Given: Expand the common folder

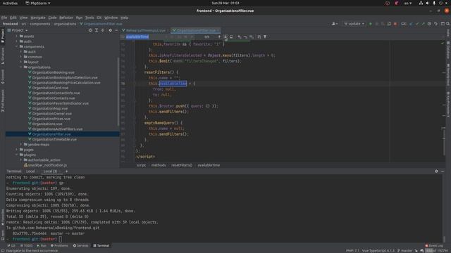Looking at the screenshot, I should tap(21, 57).
